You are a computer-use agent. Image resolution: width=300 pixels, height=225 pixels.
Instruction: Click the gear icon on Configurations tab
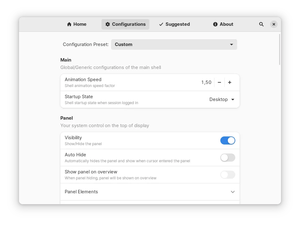pos(108,24)
